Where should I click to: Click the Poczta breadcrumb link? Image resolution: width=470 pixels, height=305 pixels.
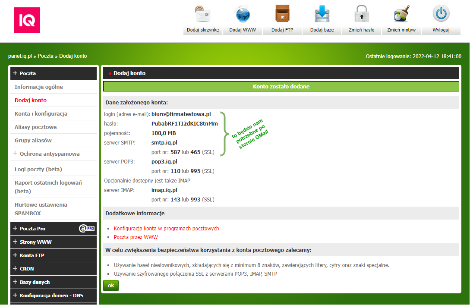pyautogui.click(x=45, y=56)
